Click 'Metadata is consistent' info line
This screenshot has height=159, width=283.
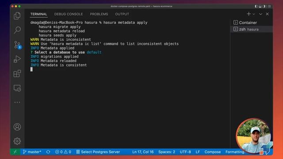click(x=58, y=65)
